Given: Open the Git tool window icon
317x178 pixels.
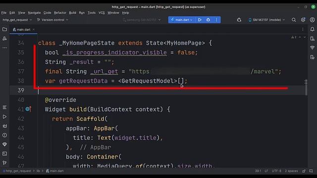Looking at the screenshot, I should (x=4, y=163).
